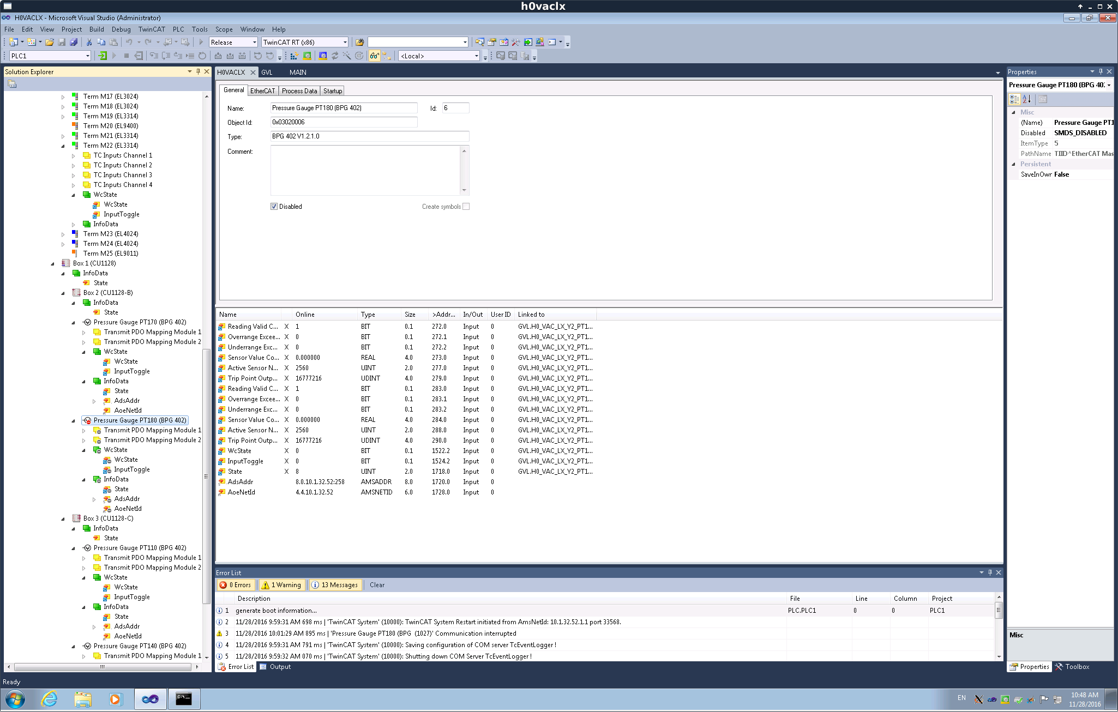Screen dimensions: 1118x712
Task: Open the PLC menu
Action: pyautogui.click(x=178, y=29)
